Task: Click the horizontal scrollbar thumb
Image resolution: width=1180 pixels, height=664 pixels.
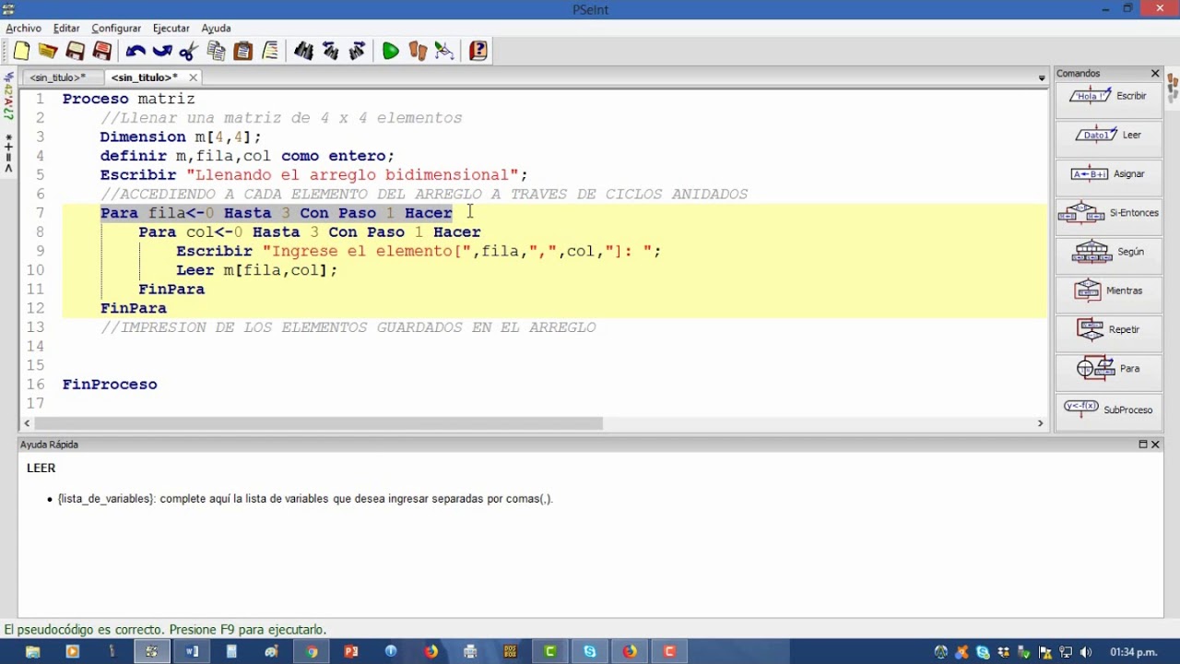Action: pos(319,423)
